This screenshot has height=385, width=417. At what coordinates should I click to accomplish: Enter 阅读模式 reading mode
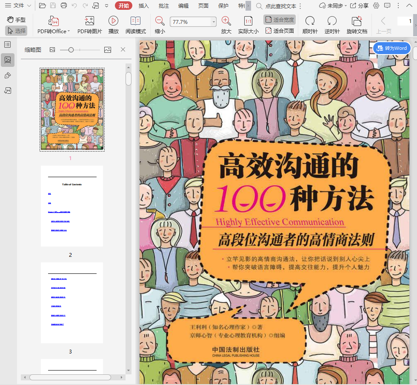click(136, 25)
